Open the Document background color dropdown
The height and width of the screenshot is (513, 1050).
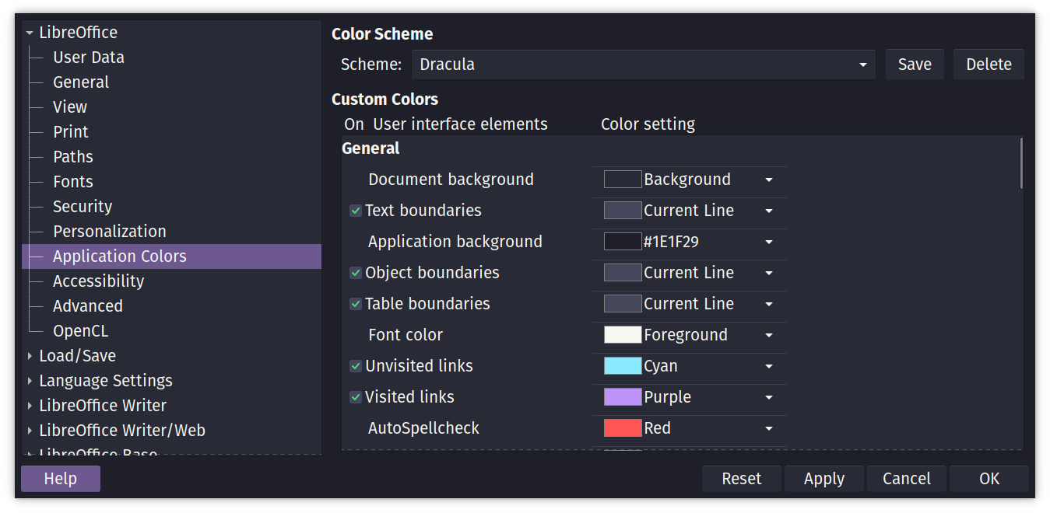click(768, 180)
